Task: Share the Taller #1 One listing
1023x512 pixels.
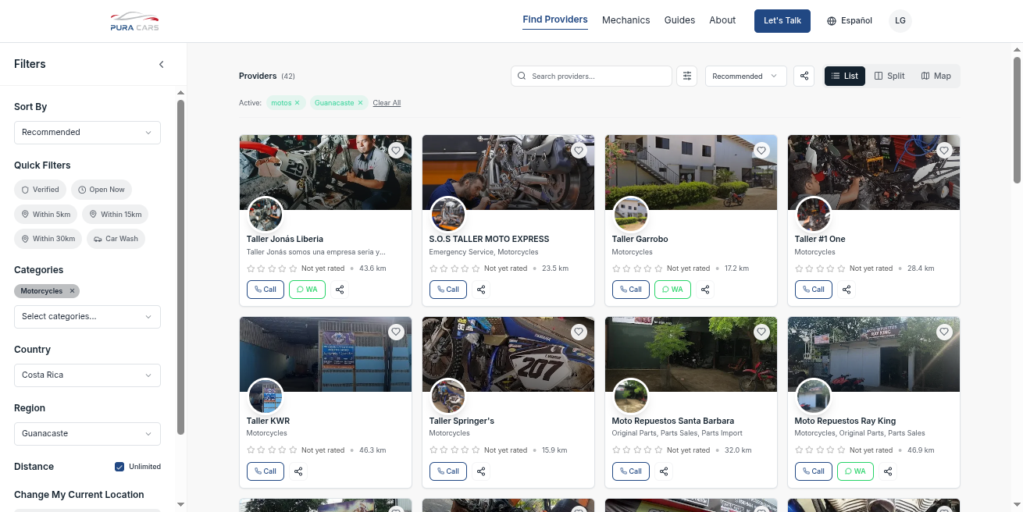Action: click(x=847, y=290)
